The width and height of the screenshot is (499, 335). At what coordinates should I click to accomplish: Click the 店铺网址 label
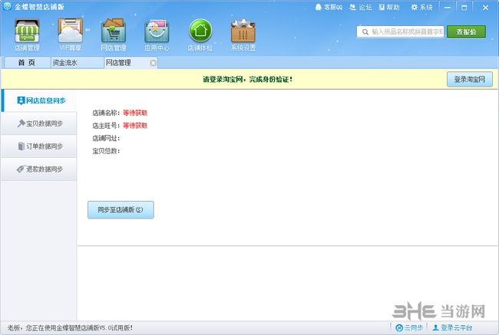106,138
